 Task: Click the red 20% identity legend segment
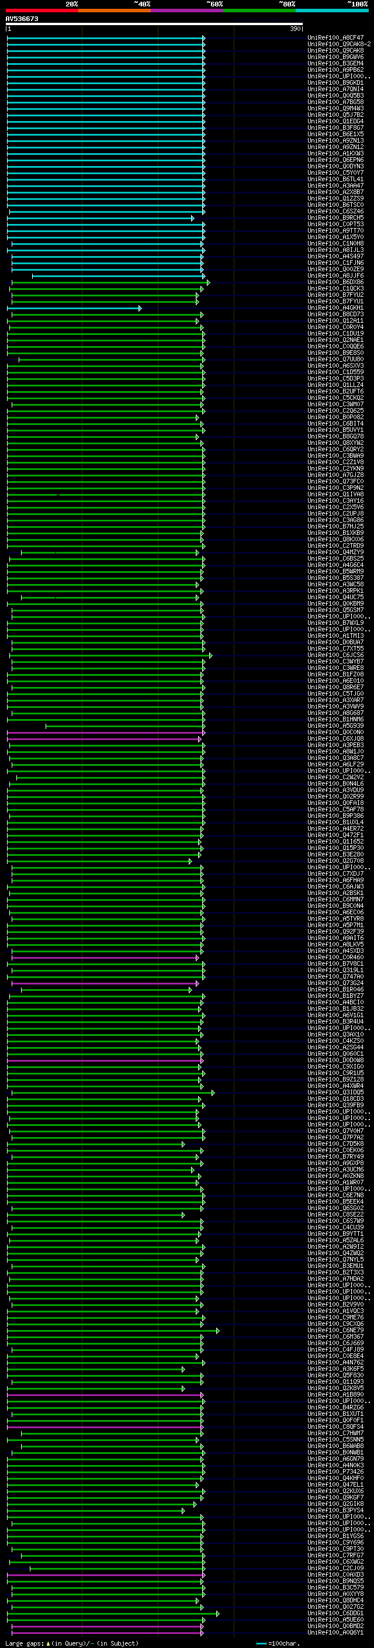(42, 11)
